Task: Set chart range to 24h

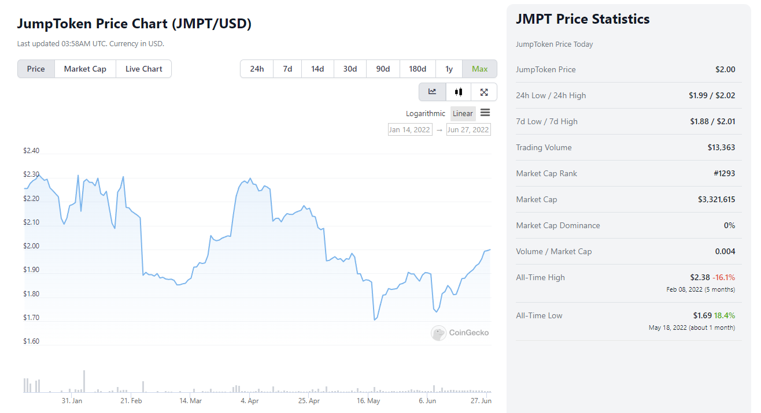Action: pos(257,69)
